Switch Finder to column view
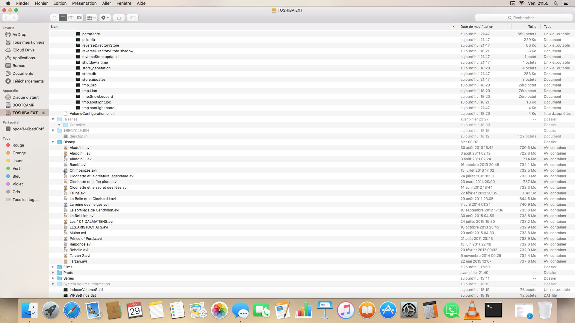 pos(71,18)
